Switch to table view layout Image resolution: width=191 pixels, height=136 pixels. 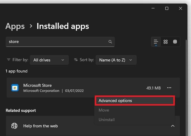tap(175, 42)
